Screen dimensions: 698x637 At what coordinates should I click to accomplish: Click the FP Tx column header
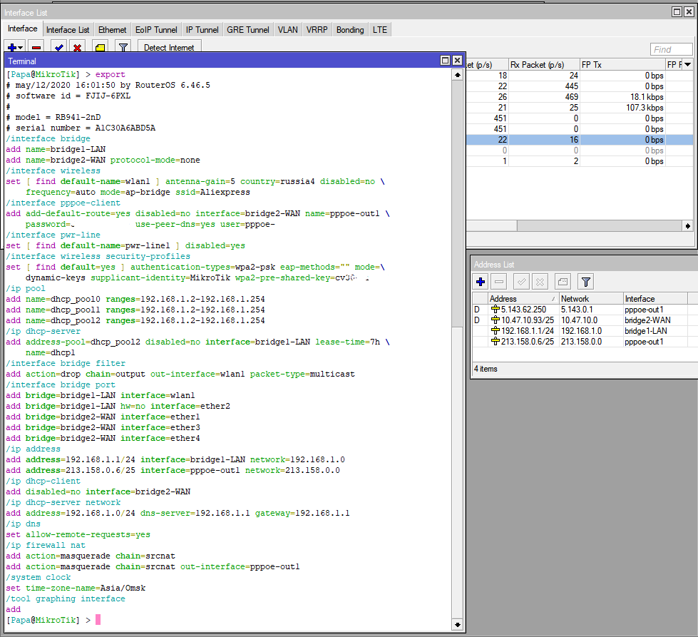click(622, 65)
